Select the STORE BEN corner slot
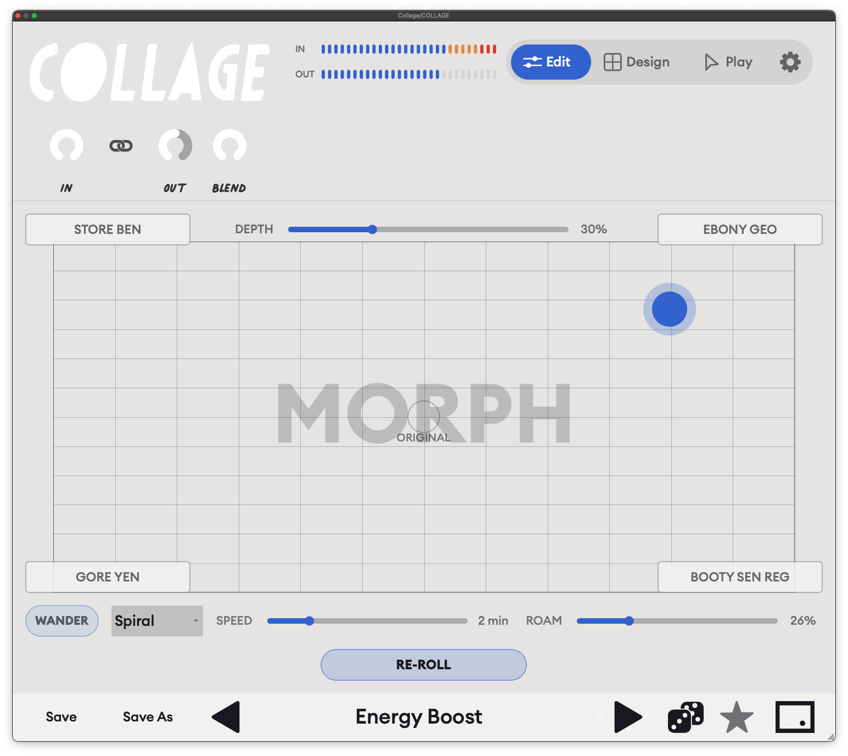The height and width of the screenshot is (756, 848). [x=108, y=229]
